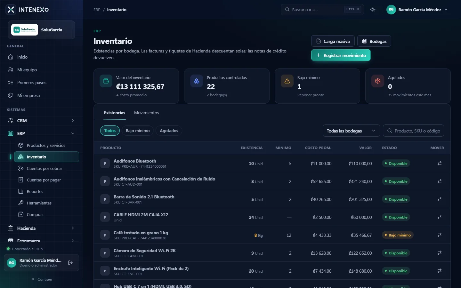Click the Productos controlados boxes icon

coord(197,81)
